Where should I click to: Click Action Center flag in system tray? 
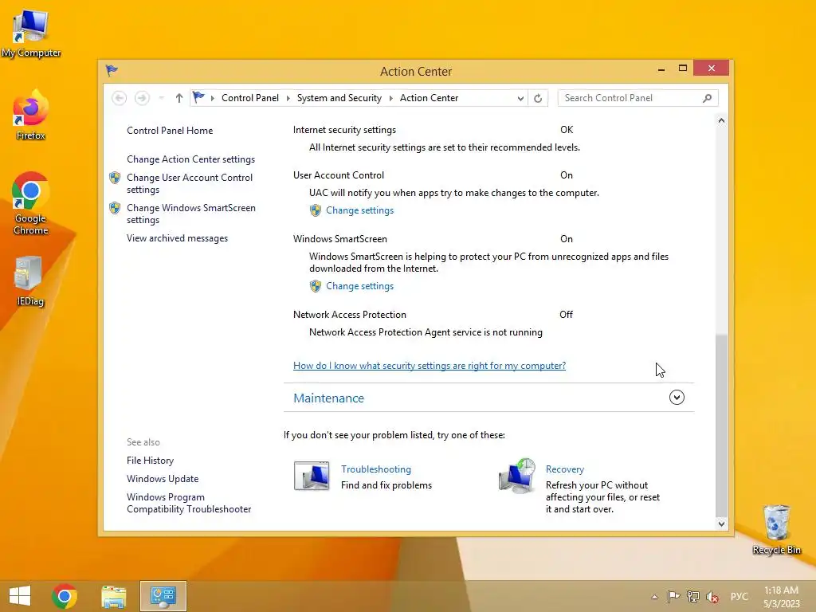673,596
